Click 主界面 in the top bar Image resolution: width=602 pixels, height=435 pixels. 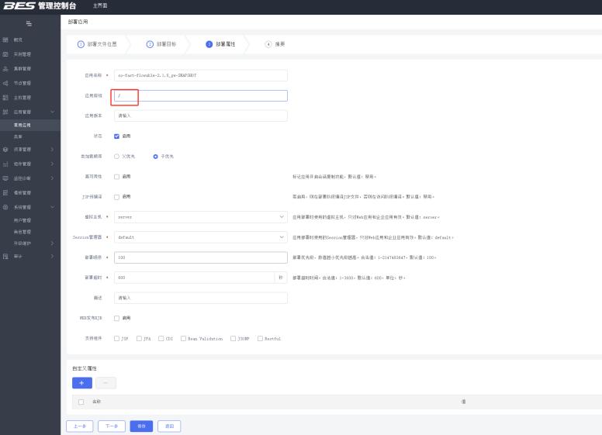(100, 5)
